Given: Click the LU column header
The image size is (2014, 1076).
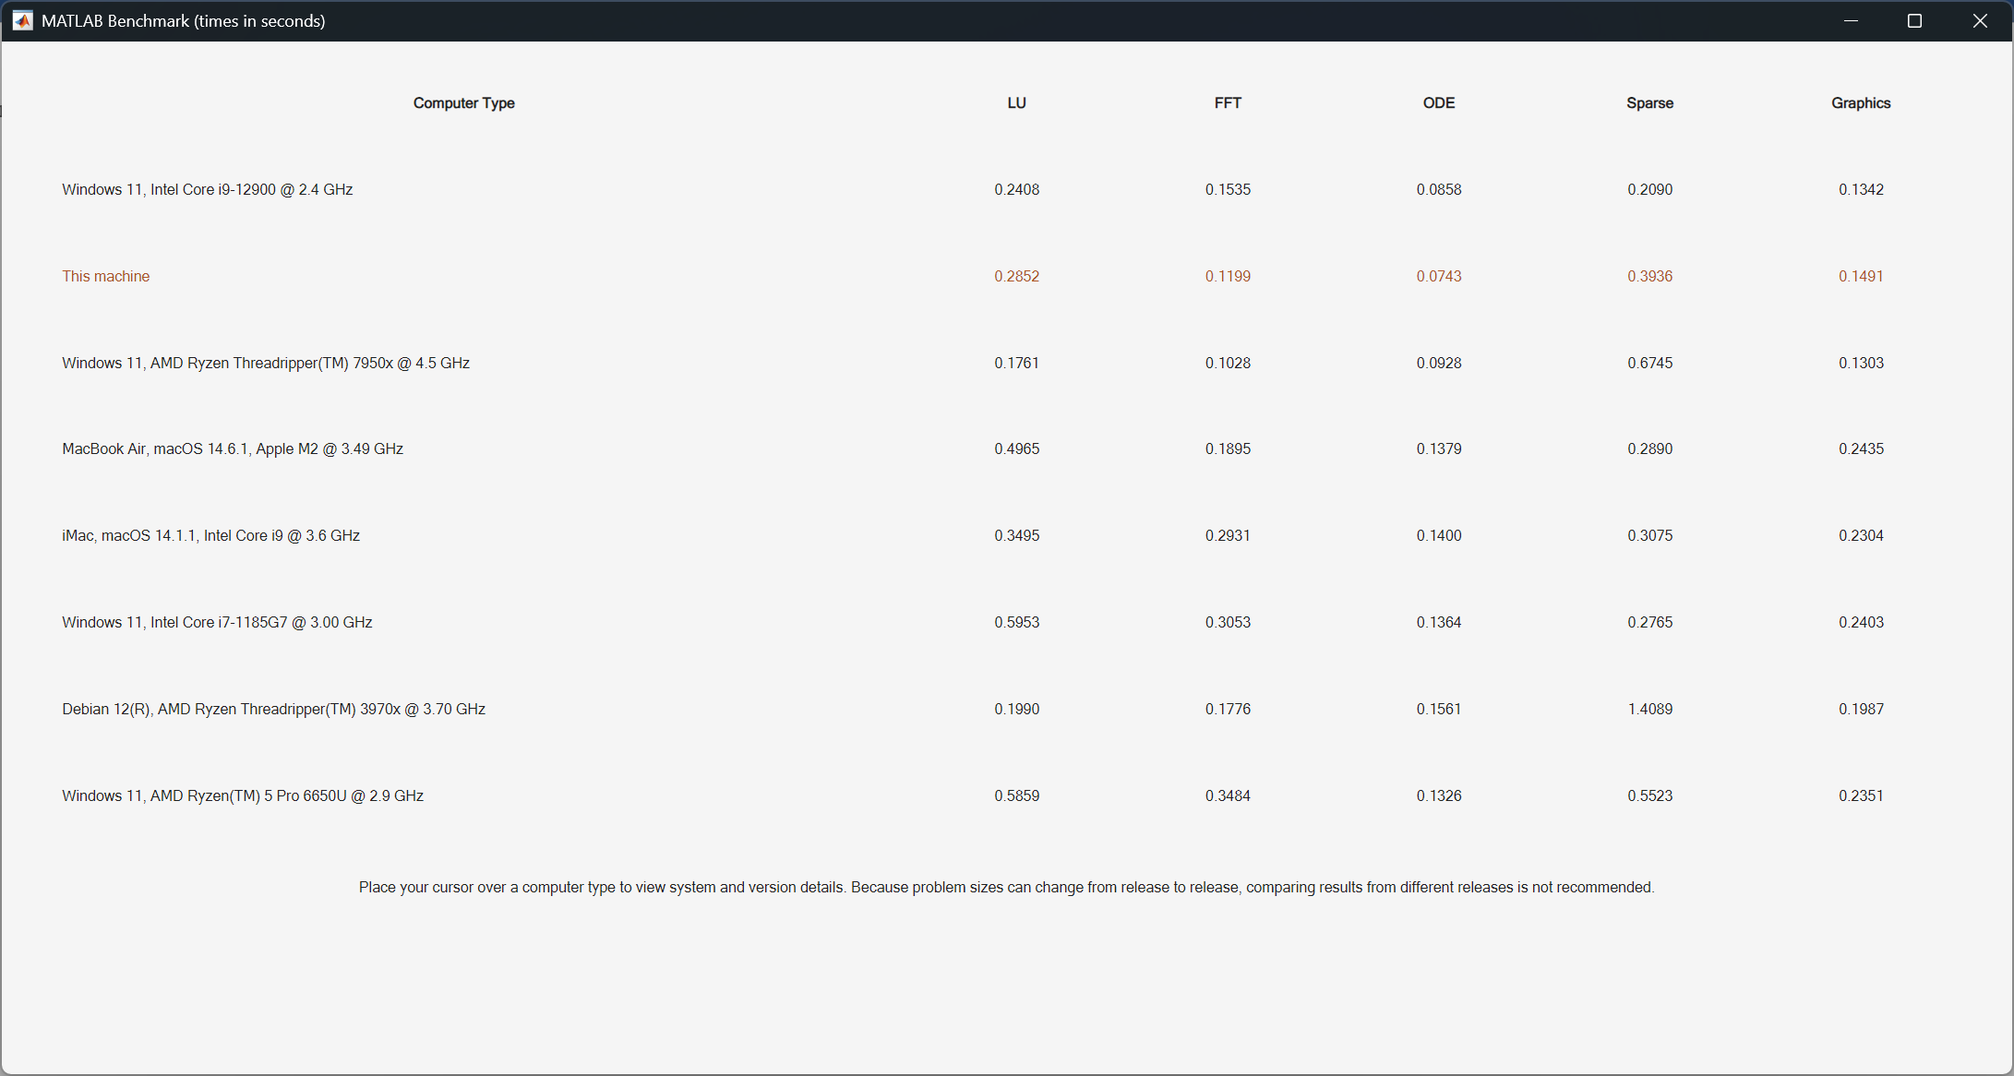Looking at the screenshot, I should click(x=1016, y=103).
